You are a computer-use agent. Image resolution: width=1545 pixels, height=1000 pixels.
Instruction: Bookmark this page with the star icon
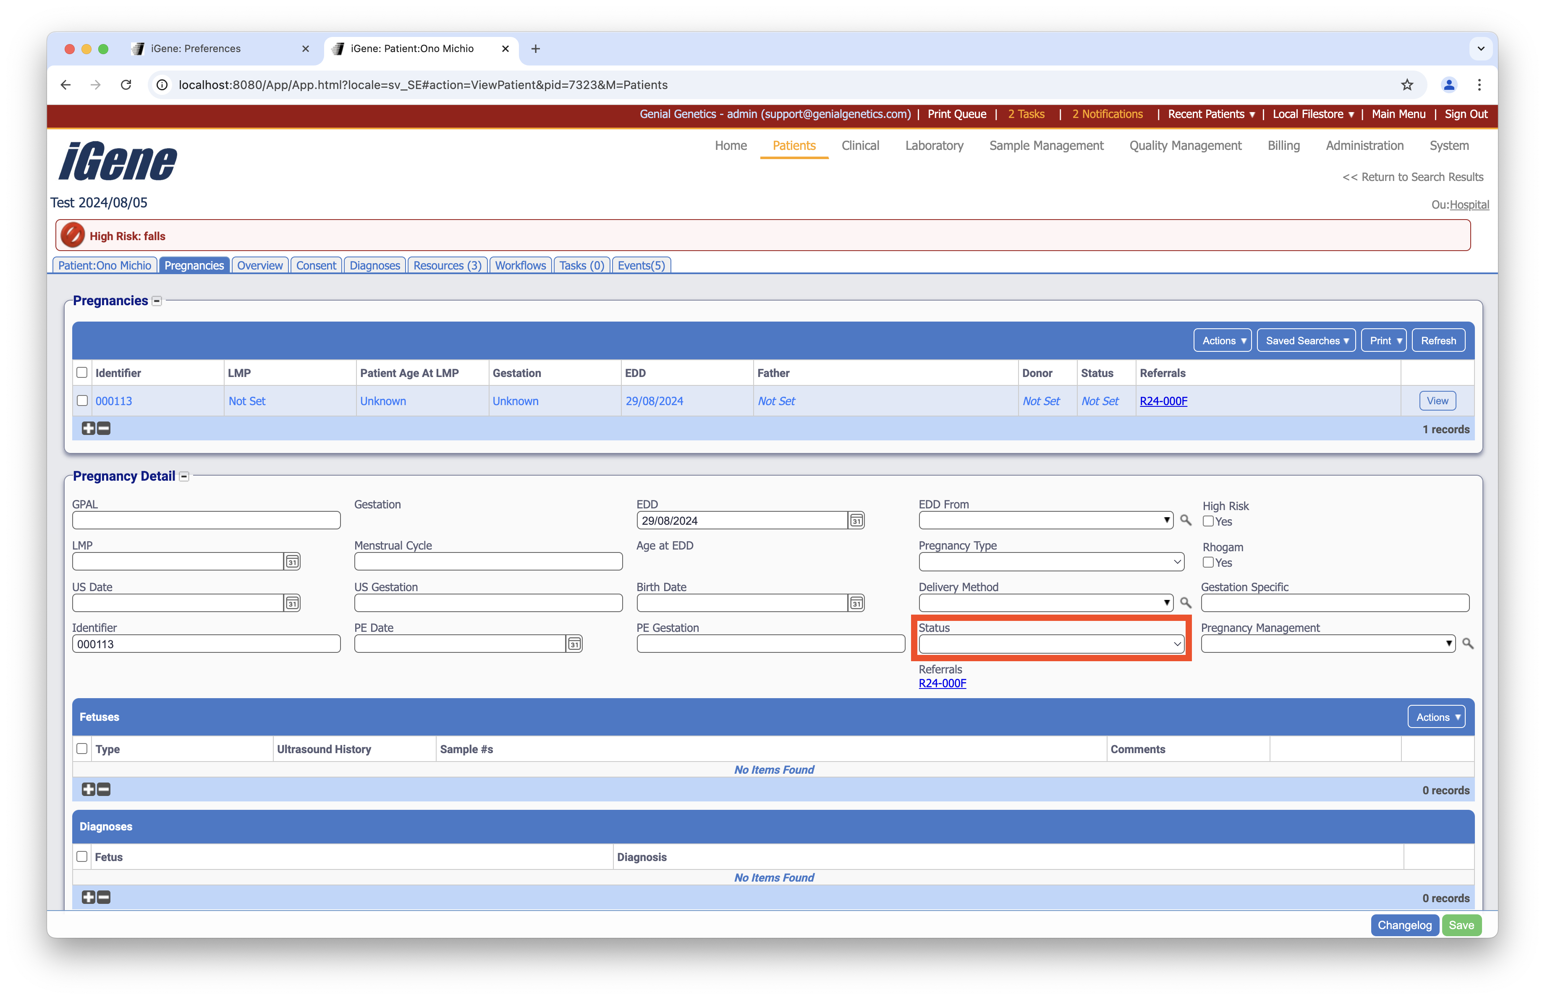(1407, 85)
